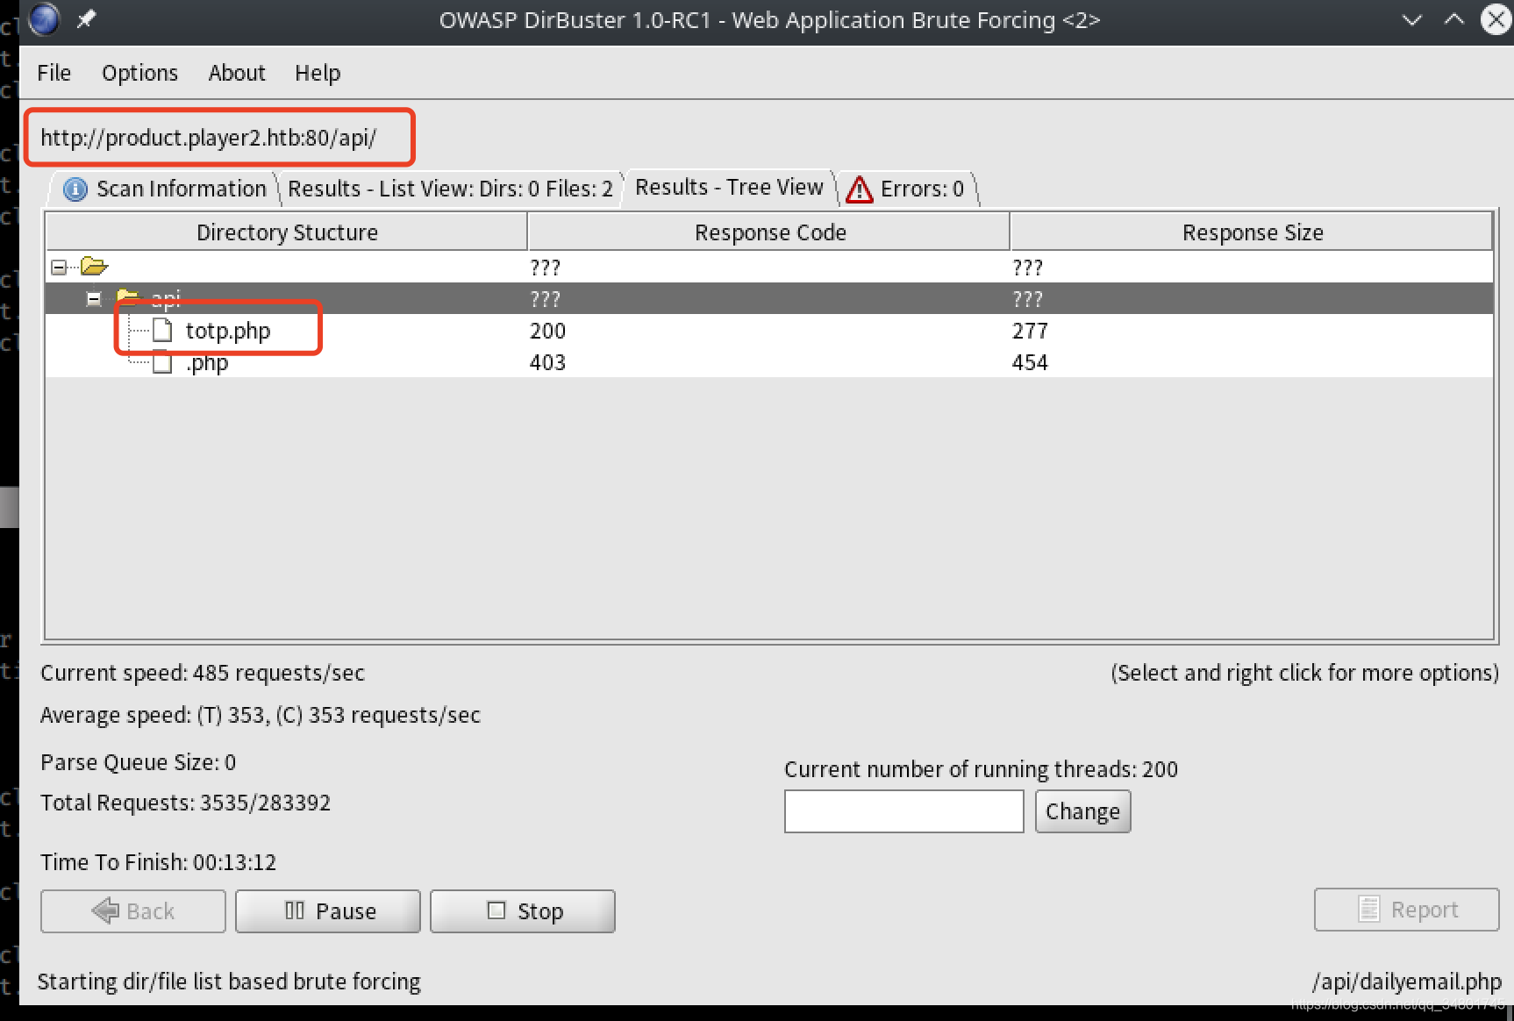This screenshot has width=1514, height=1021.
Task: Switch to the Scan Information tab
Action: (165, 189)
